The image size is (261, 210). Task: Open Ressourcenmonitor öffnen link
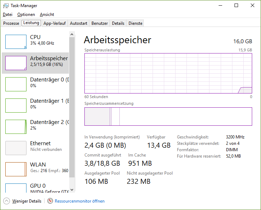(79, 201)
